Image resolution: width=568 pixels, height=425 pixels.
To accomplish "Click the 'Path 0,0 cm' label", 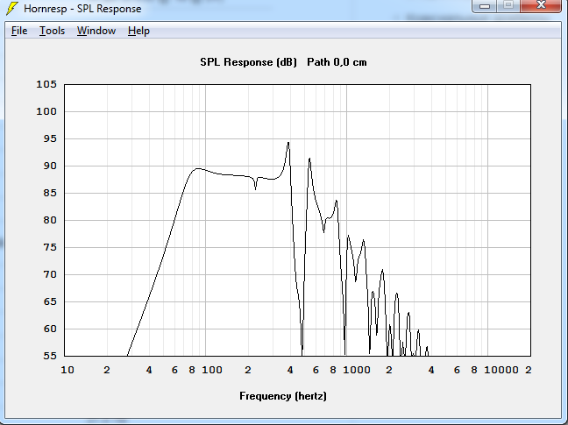I will coord(337,62).
